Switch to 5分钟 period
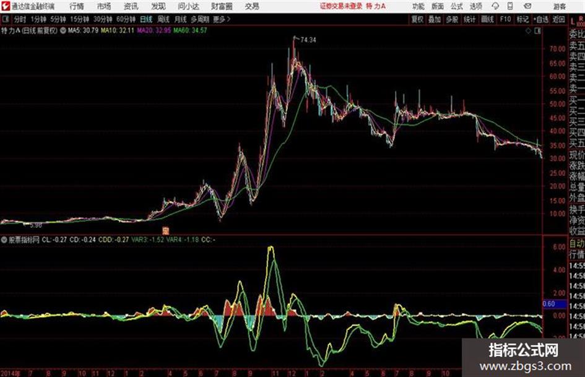Screen dimensions: 585x377 tap(58, 19)
